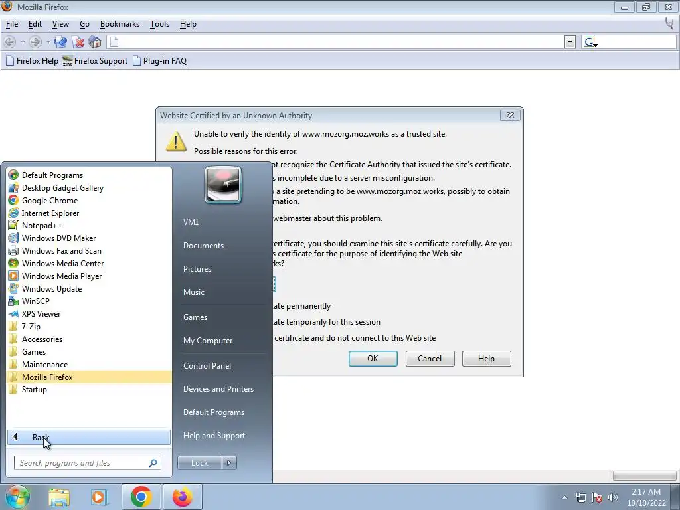Open the address bar history dropdown

[x=570, y=42]
